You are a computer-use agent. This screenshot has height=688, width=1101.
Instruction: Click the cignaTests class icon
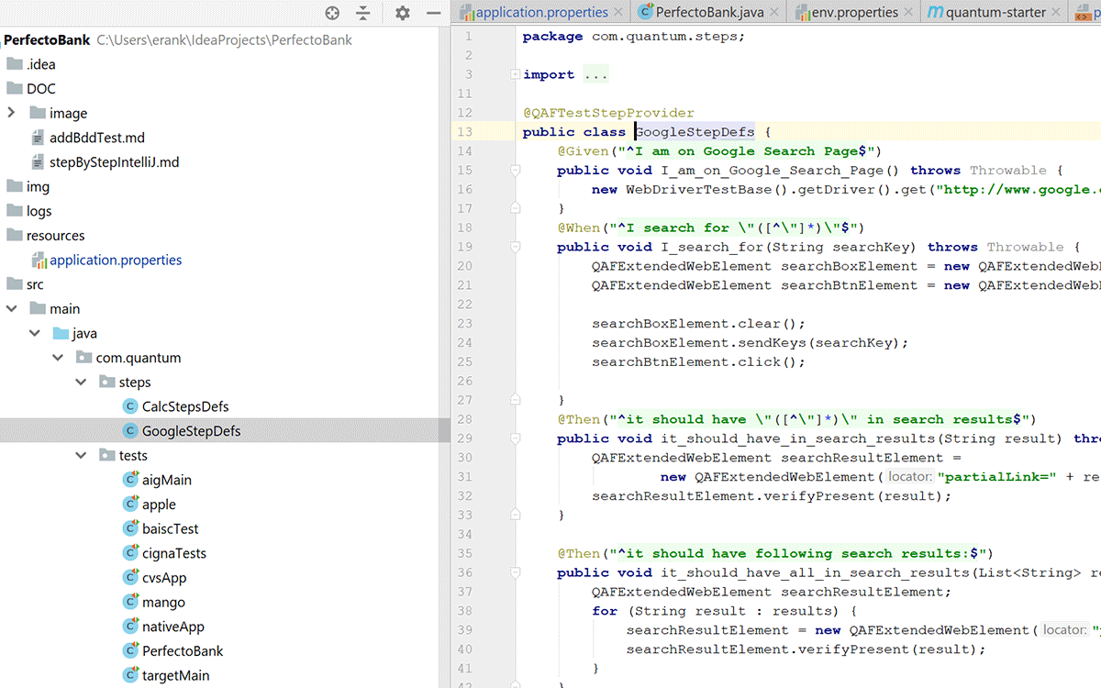point(130,553)
